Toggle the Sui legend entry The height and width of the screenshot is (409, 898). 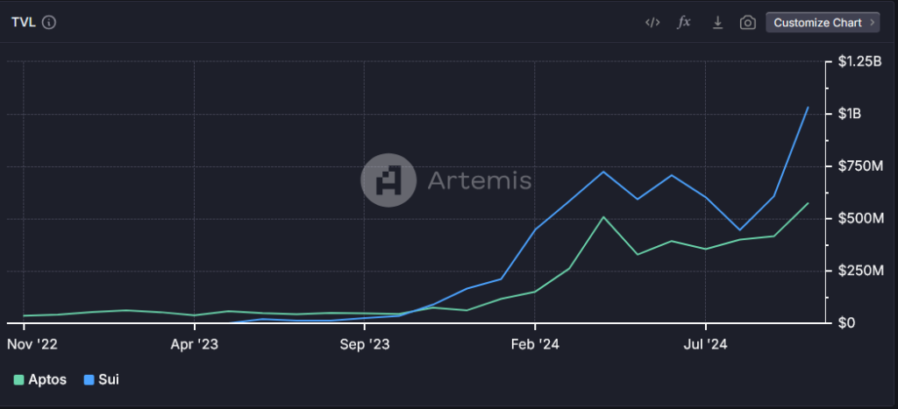tap(102, 379)
